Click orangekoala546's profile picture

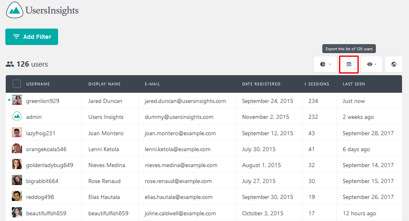point(17,148)
